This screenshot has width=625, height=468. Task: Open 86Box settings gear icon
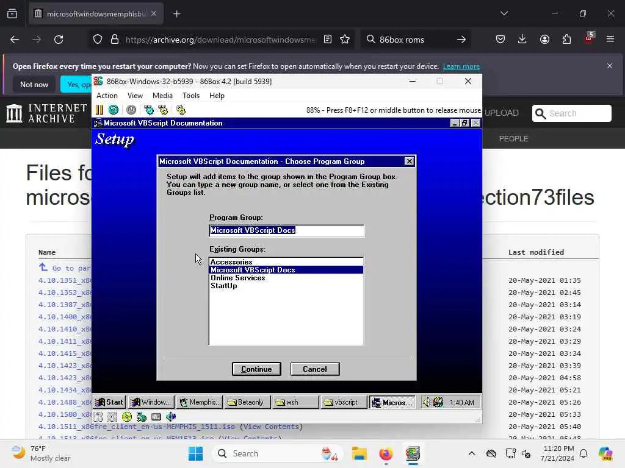click(181, 110)
